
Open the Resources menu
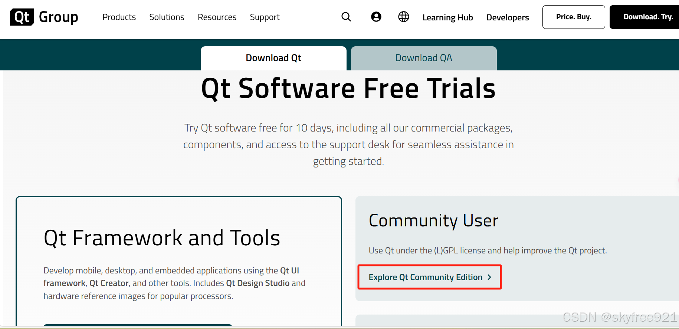[217, 17]
